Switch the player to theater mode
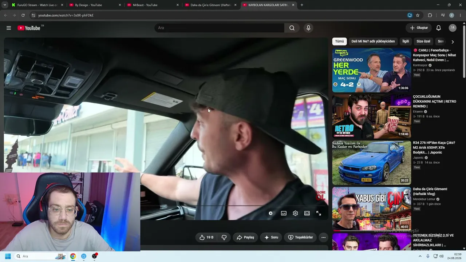Screen dimensions: 466x262 tap(307, 213)
